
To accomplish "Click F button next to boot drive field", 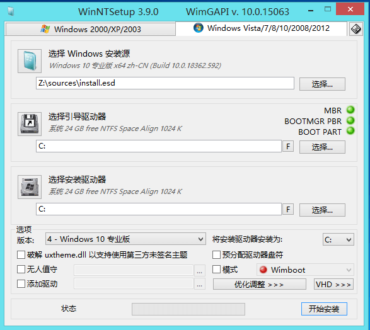I will 288,146.
